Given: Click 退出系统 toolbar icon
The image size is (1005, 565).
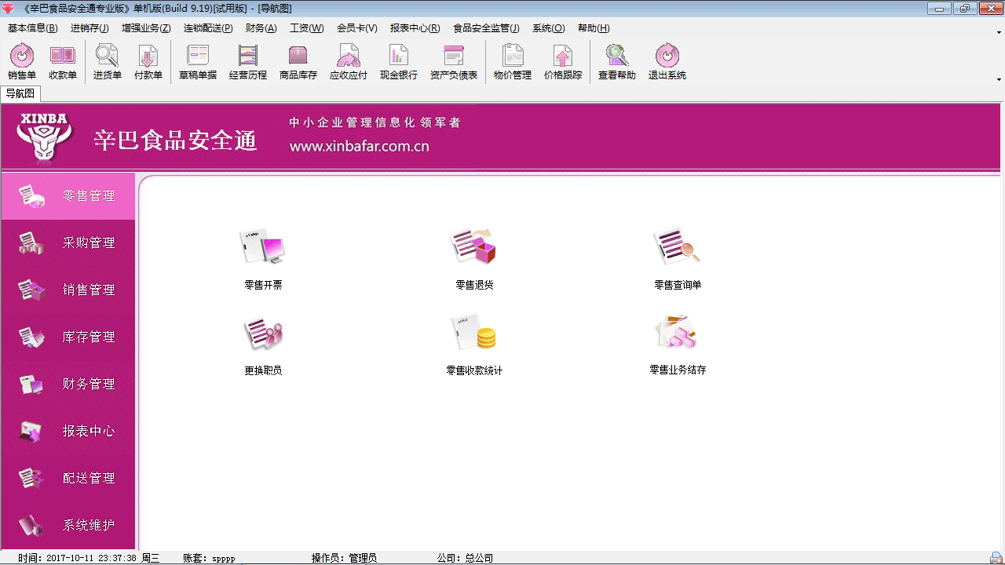Looking at the screenshot, I should 667,62.
